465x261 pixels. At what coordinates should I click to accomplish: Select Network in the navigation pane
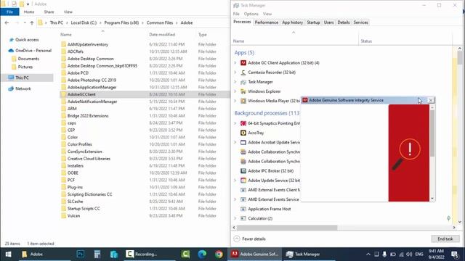(23, 88)
